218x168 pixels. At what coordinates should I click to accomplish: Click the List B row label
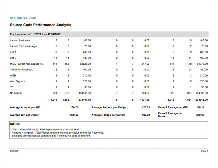coord(13,58)
